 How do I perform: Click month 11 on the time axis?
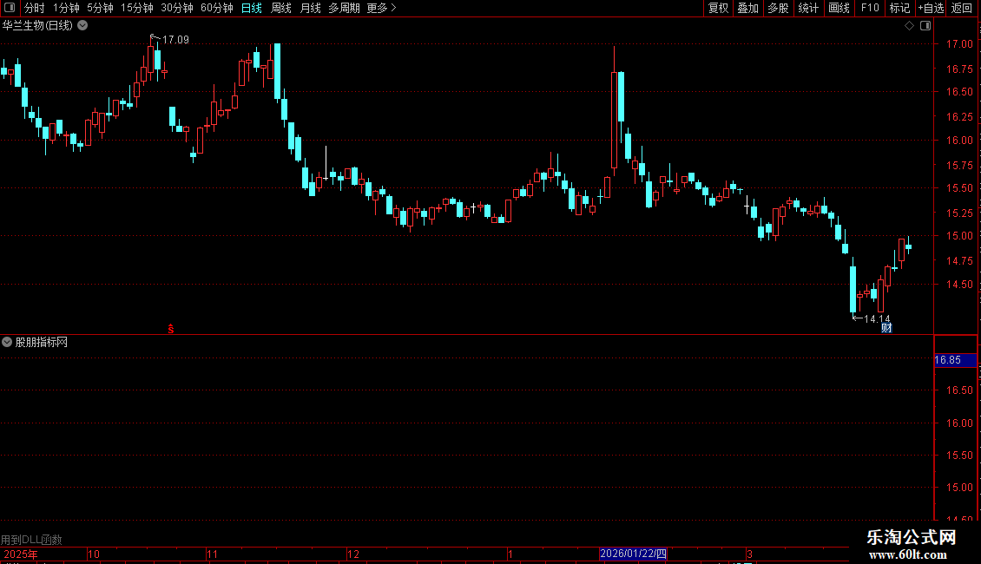coord(212,554)
